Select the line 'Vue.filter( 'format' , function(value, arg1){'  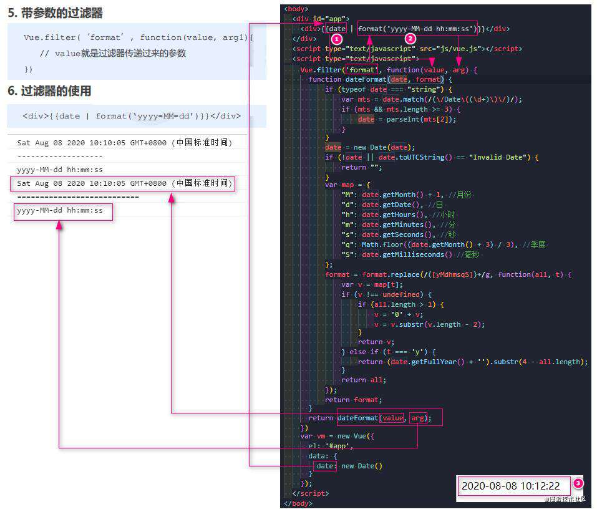tap(138, 37)
